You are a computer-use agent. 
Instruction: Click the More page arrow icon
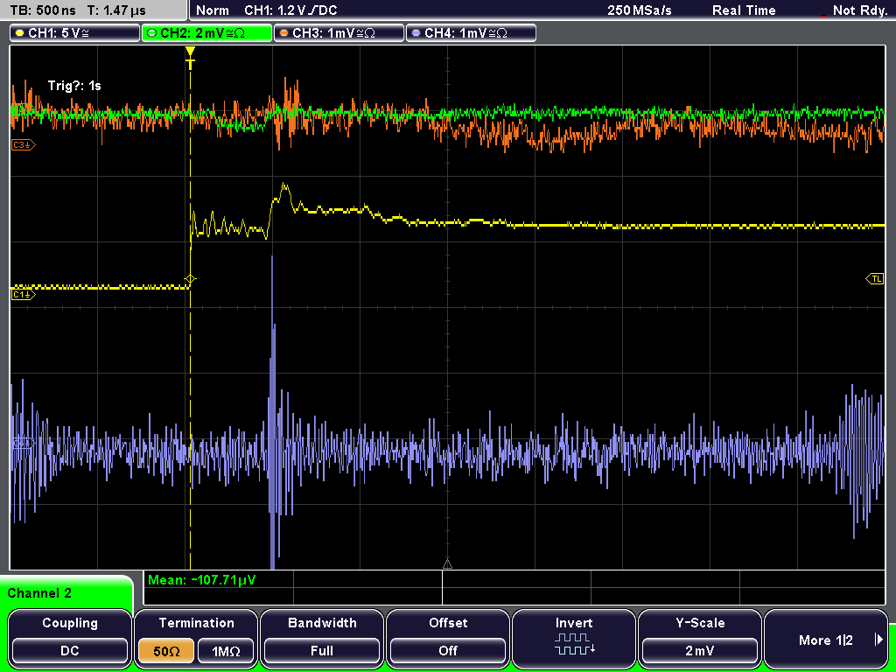point(878,640)
